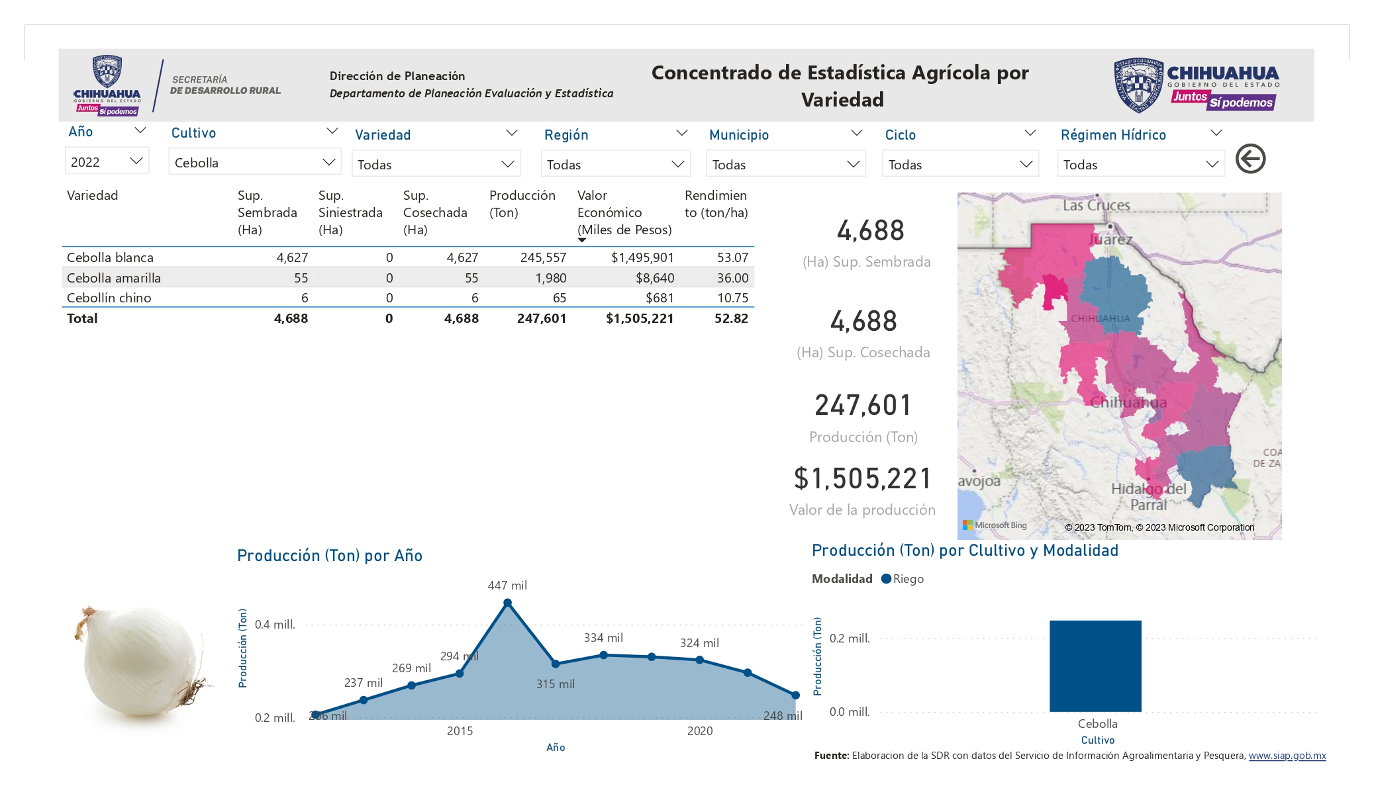Click the 53.07 yield cell
This screenshot has height=794, width=1374.
(x=732, y=257)
